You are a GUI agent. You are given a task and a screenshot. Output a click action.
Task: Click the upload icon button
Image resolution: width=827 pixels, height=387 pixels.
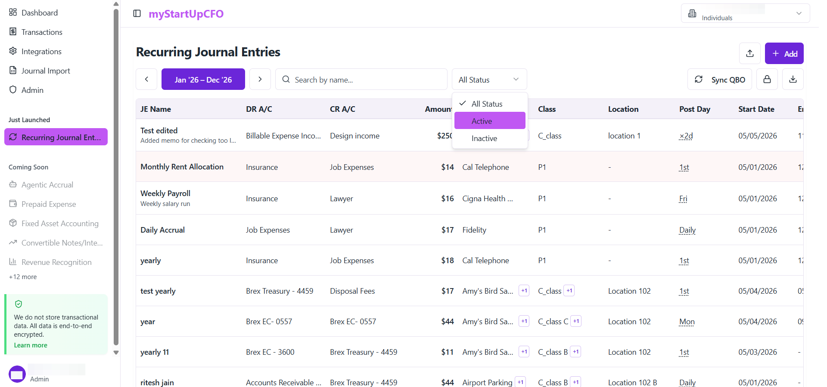pyautogui.click(x=750, y=53)
